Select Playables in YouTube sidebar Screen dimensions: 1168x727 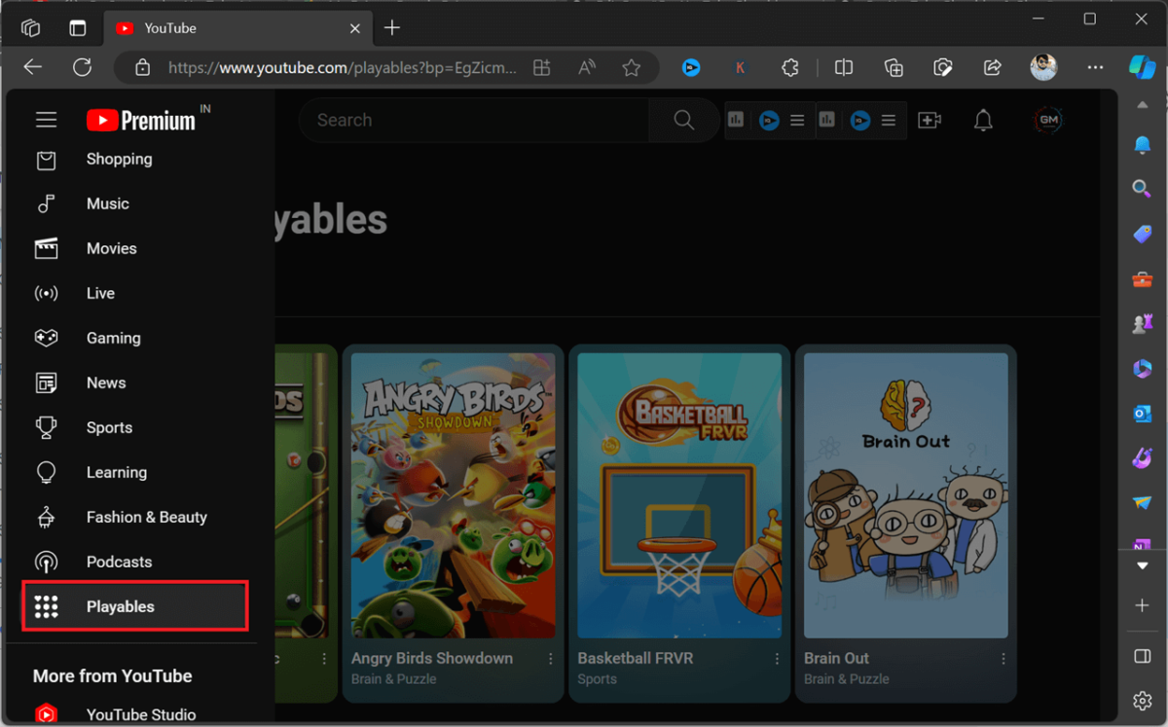(135, 606)
